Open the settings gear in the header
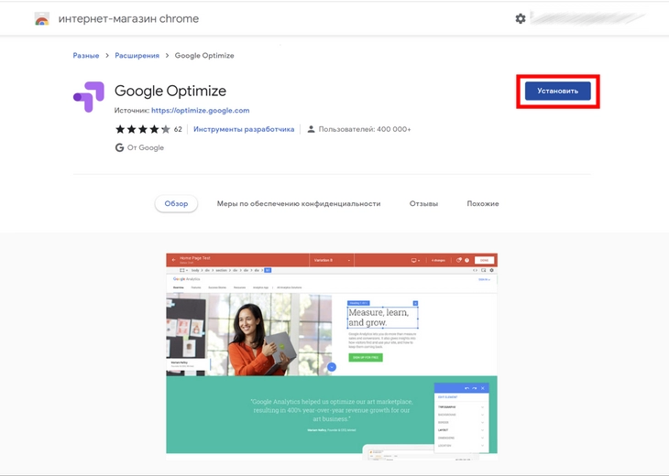Image resolution: width=669 pixels, height=476 pixels. coord(521,18)
